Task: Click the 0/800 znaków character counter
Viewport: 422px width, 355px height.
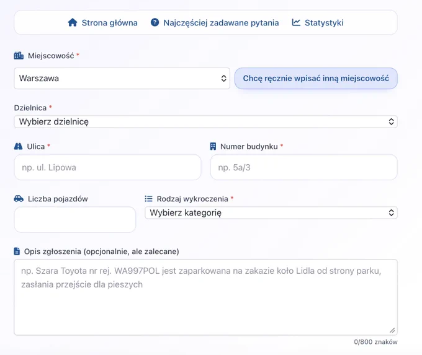Action: 375,342
